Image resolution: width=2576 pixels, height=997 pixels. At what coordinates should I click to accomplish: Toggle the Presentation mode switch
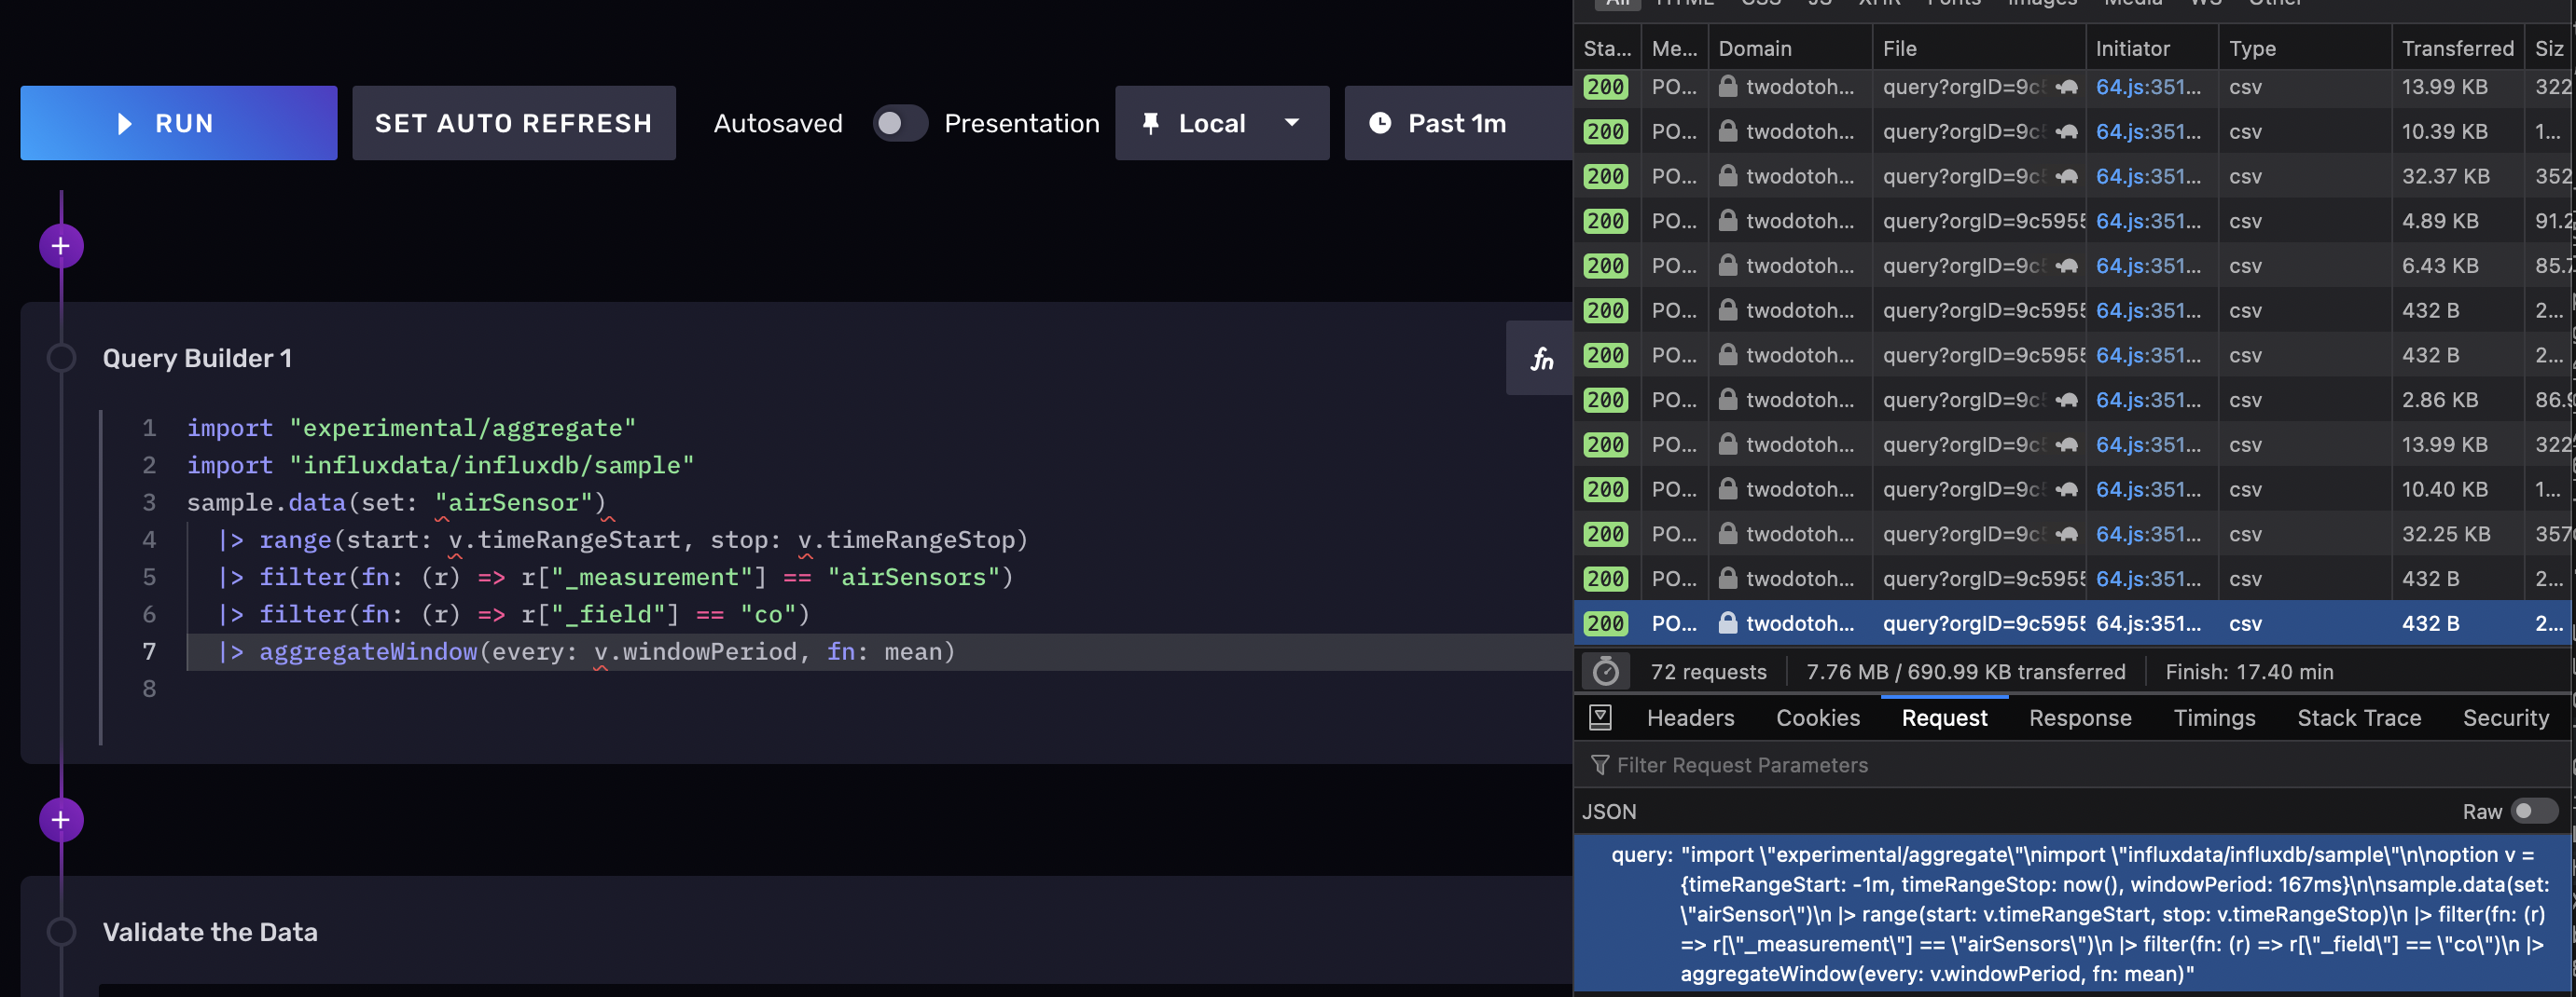tap(899, 123)
